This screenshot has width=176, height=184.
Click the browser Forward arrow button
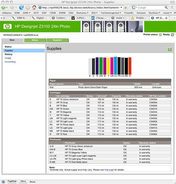[12, 8]
